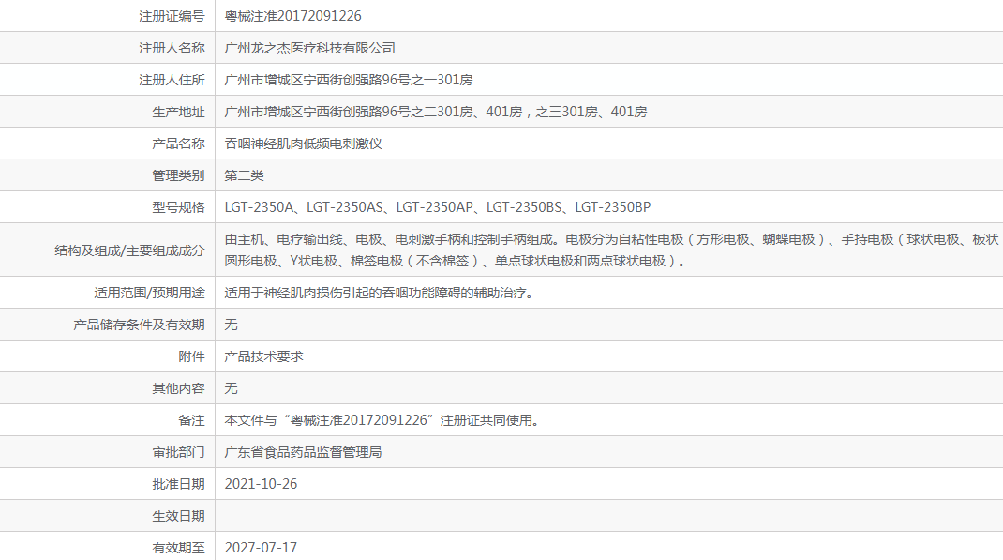The width and height of the screenshot is (1003, 560).
Task: Click the 注册人住所 address ending 之一301房
Action: 349,80
